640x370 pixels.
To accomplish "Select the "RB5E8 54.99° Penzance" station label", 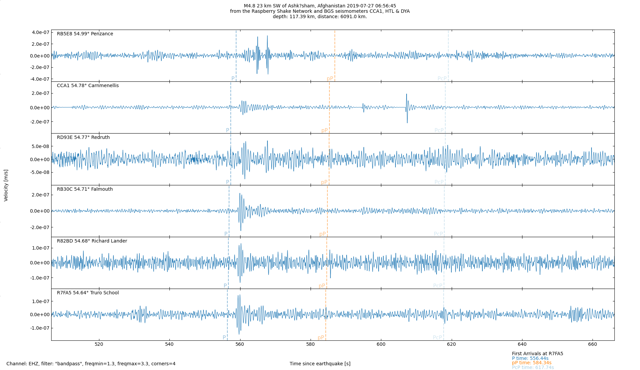I will [85, 34].
